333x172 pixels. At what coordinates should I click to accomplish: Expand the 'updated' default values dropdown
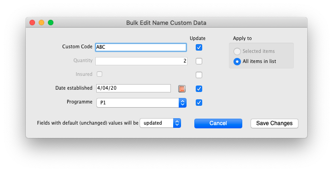click(x=160, y=123)
